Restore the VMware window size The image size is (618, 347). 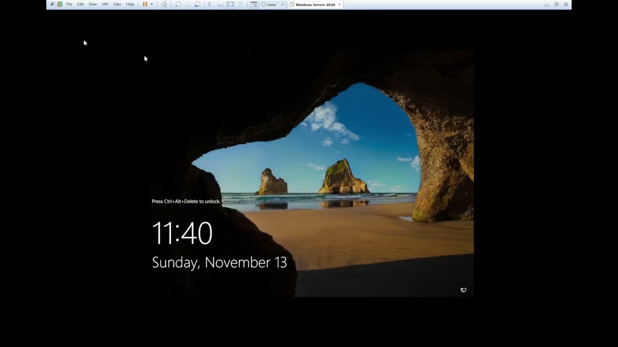[556, 4]
